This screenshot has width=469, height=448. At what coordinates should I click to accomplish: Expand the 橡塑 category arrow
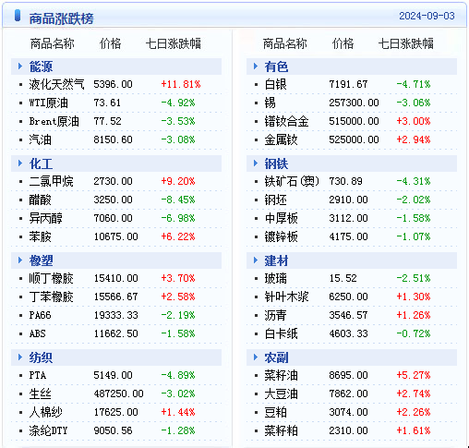pyautogui.click(x=20, y=260)
